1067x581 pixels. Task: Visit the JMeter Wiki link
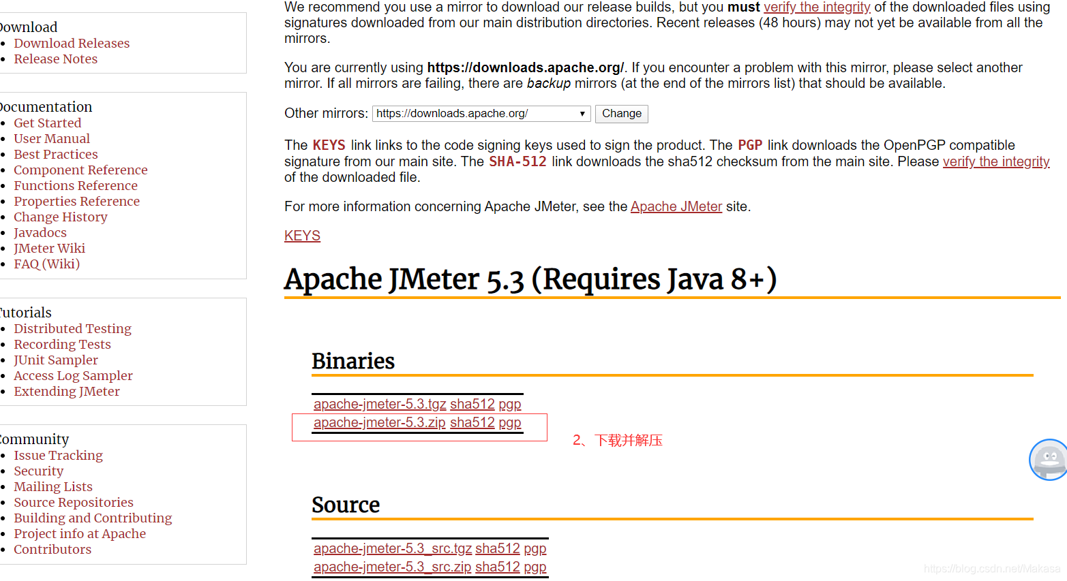point(49,248)
